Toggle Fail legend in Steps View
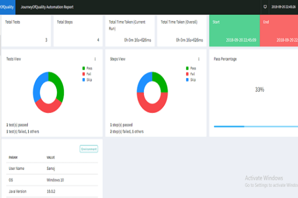The width and height of the screenshot is (298, 198). 190,74
